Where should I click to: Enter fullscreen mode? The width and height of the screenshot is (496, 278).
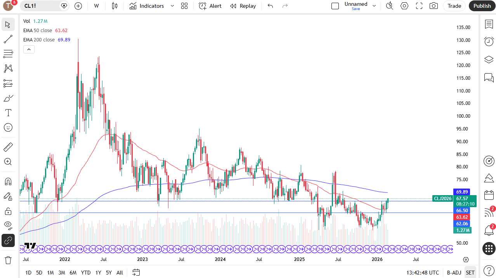point(419,6)
